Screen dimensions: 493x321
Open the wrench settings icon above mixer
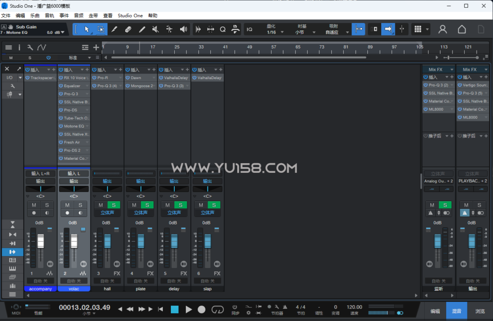point(30,48)
